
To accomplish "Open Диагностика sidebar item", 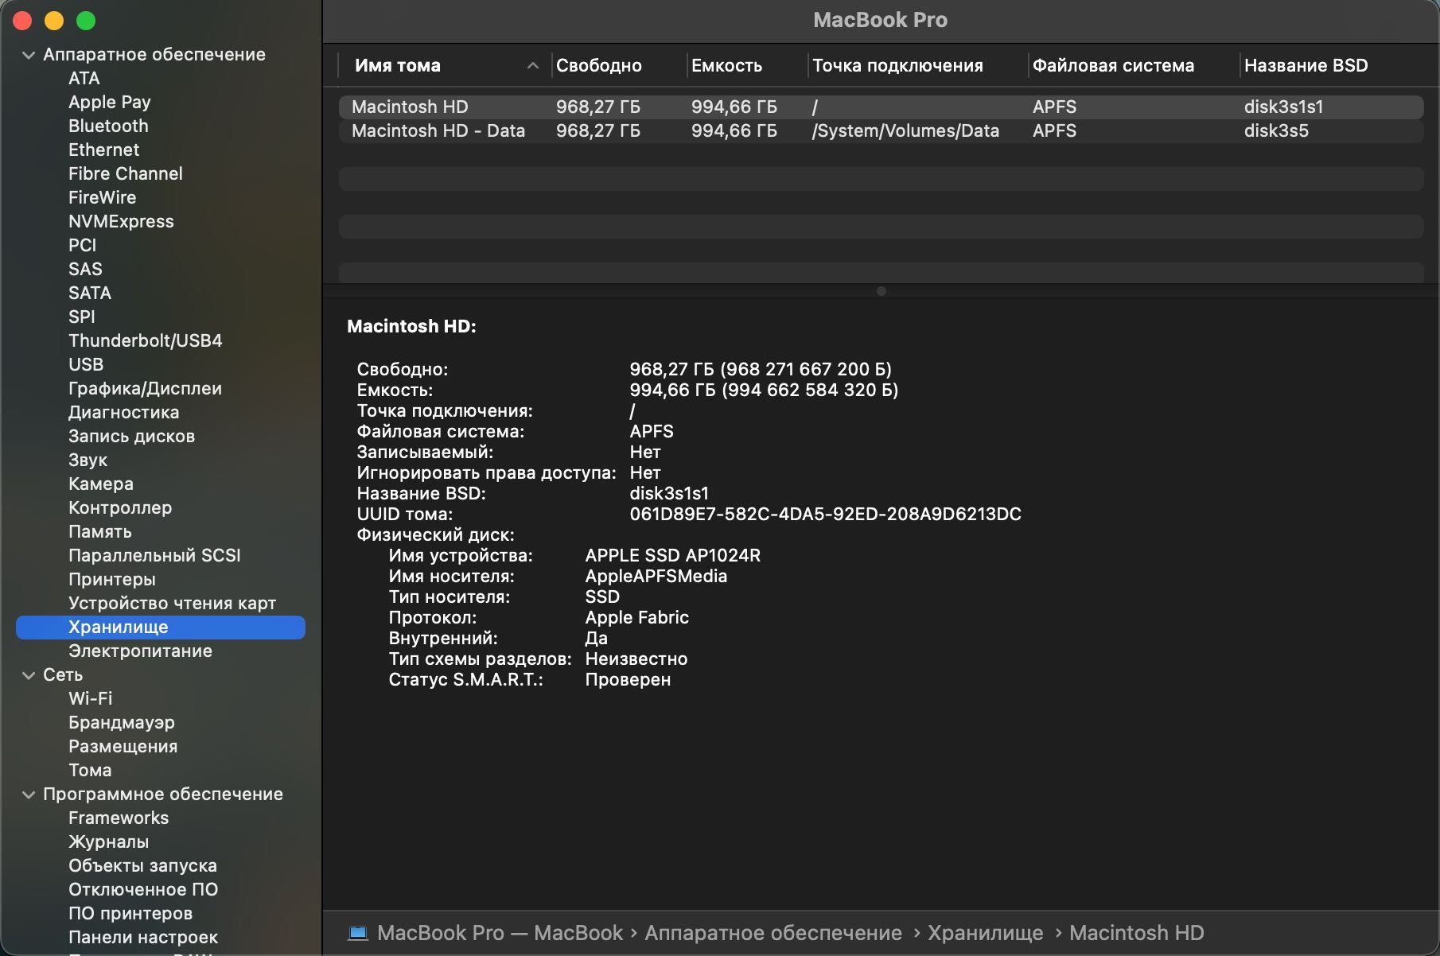I will pos(124,412).
